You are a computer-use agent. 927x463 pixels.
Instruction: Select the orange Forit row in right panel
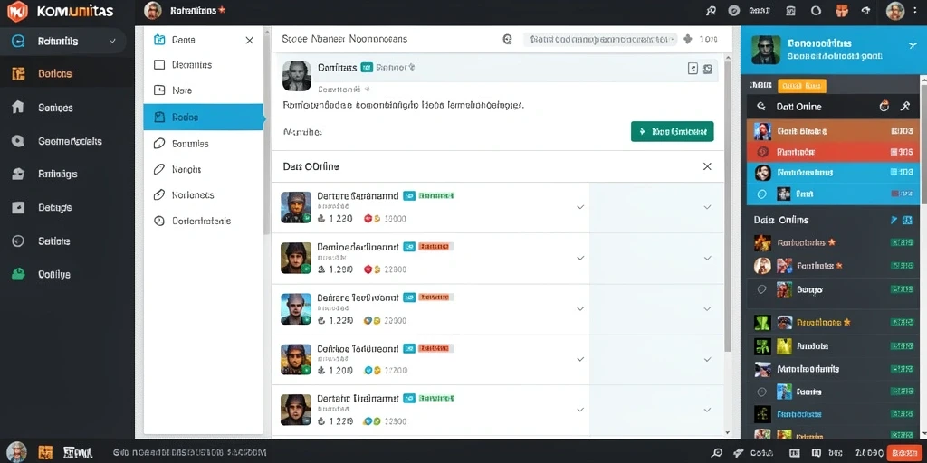coord(833,131)
